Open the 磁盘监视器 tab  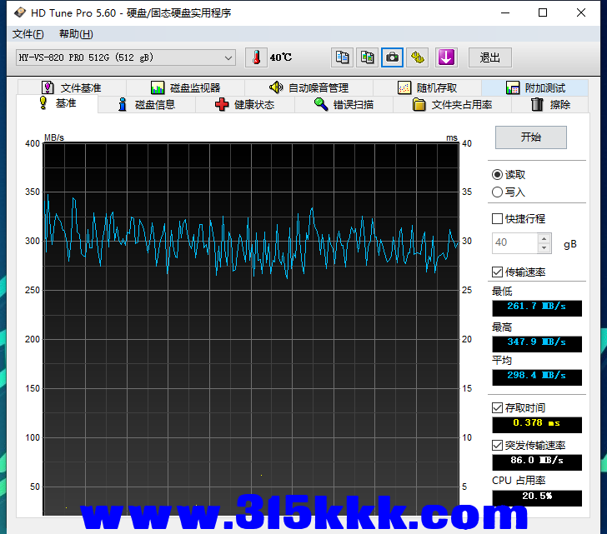click(185, 88)
